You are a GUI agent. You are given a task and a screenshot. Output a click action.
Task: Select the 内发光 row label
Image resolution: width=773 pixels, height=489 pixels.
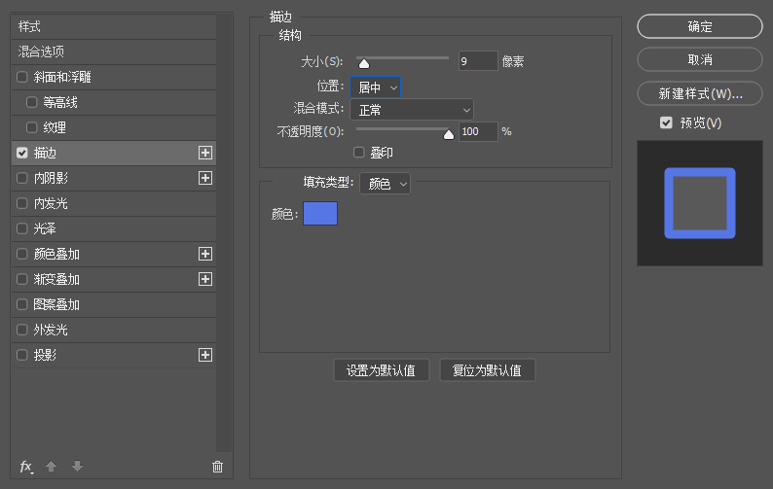(x=51, y=203)
